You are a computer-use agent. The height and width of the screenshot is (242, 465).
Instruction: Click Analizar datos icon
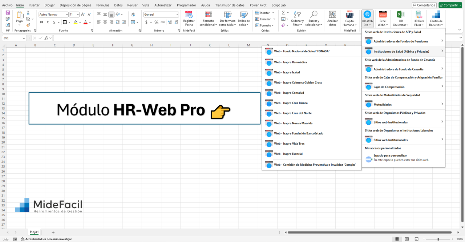332,15
